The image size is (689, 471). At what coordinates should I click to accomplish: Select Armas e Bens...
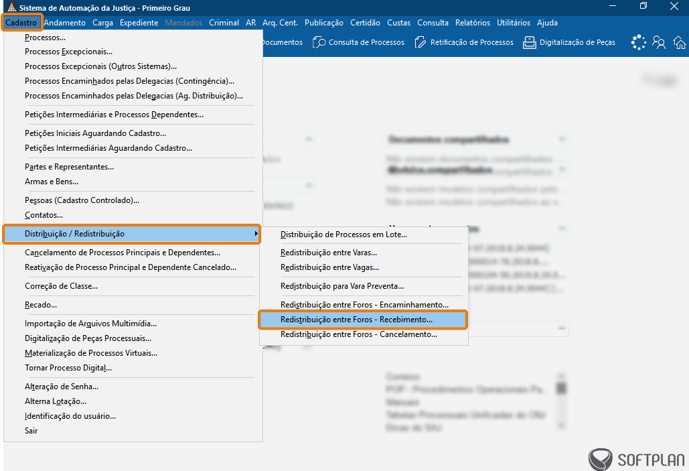pos(133,181)
